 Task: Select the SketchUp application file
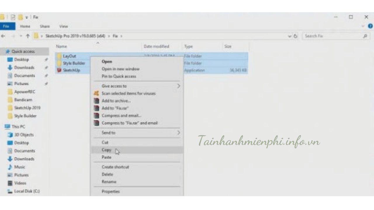tap(71, 70)
